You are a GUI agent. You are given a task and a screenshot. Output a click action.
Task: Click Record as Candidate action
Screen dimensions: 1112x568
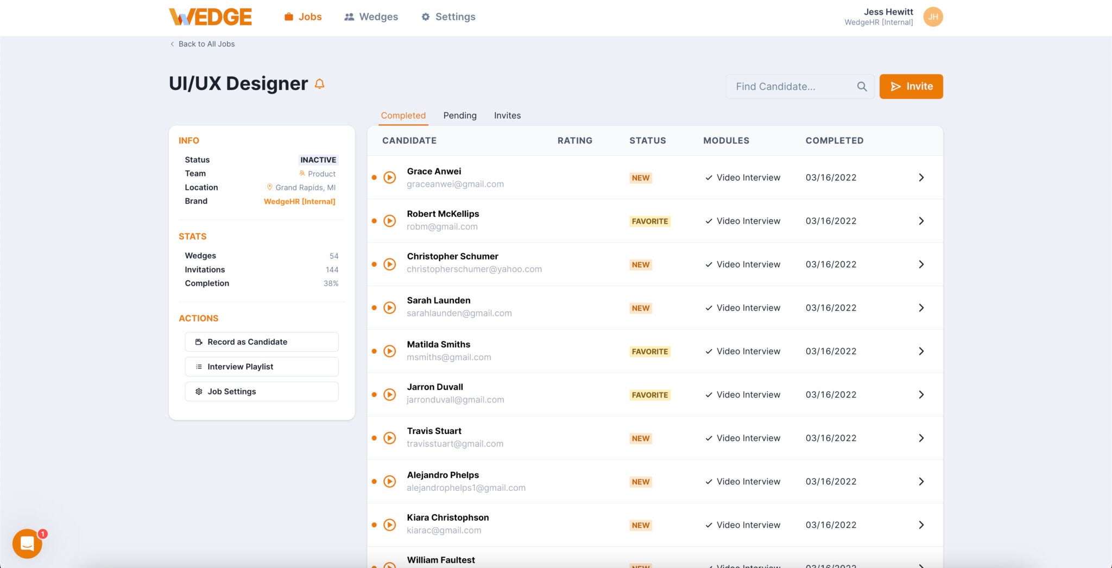[261, 342]
